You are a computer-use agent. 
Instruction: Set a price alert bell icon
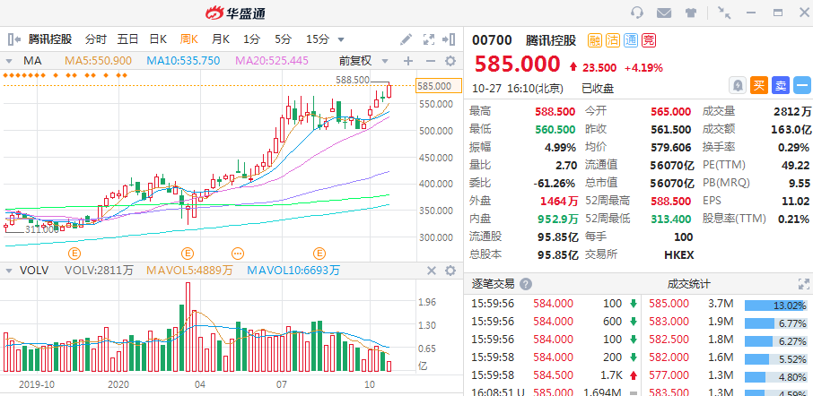737,85
